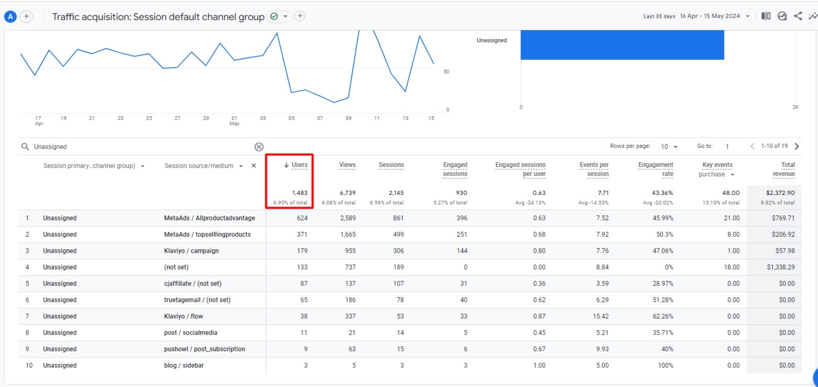Open the Rows per page dropdown
The image size is (818, 387).
(x=669, y=146)
